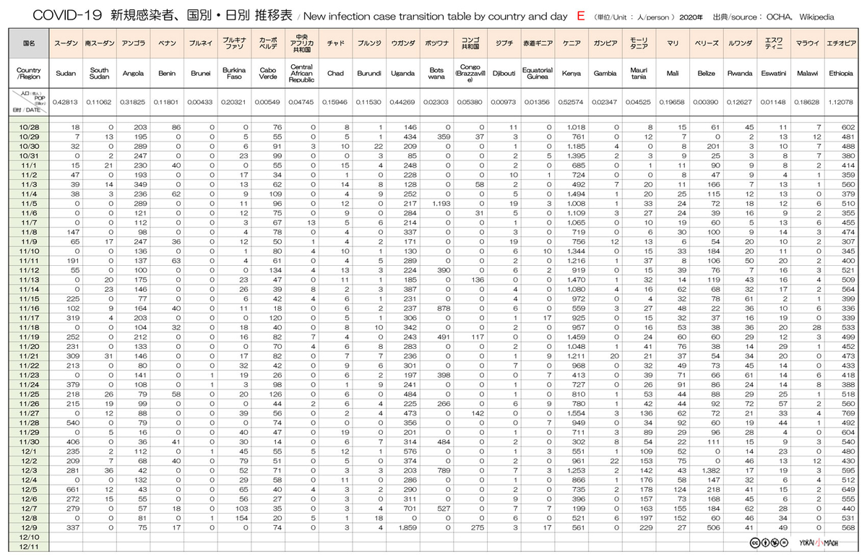
Task: Click Ethiopia's 769 value on 11/27
Action: pyautogui.click(x=849, y=413)
